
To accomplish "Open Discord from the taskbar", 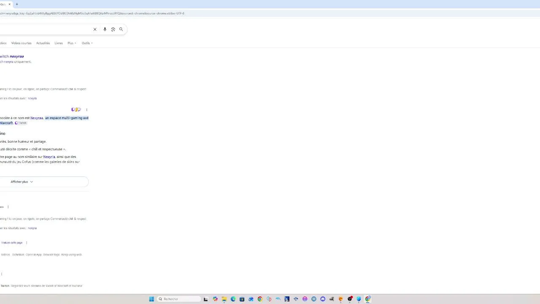I will point(323,299).
